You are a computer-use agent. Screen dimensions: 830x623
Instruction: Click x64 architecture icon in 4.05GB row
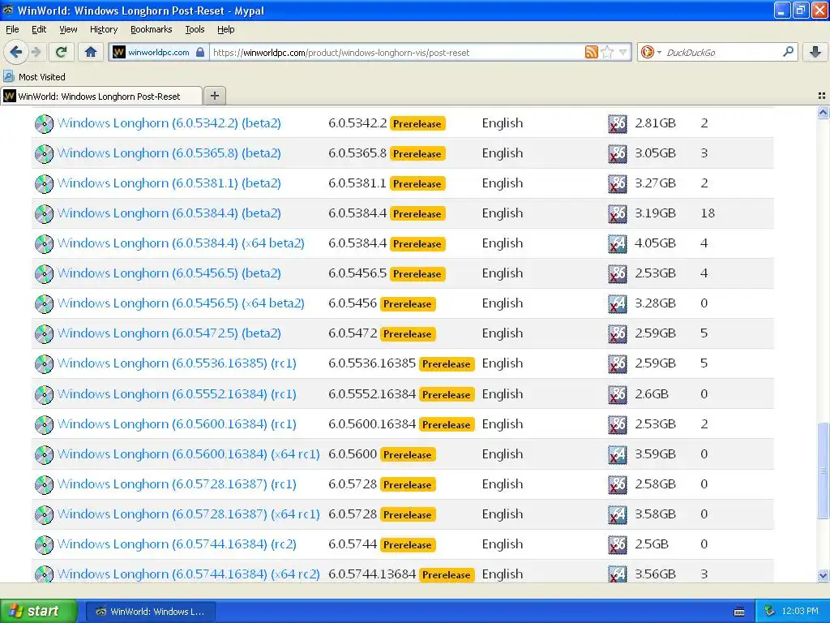coord(618,243)
